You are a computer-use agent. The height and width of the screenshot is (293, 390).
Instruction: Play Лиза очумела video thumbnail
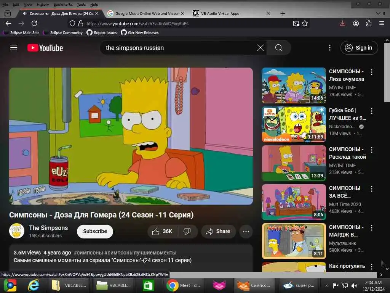[x=294, y=85]
